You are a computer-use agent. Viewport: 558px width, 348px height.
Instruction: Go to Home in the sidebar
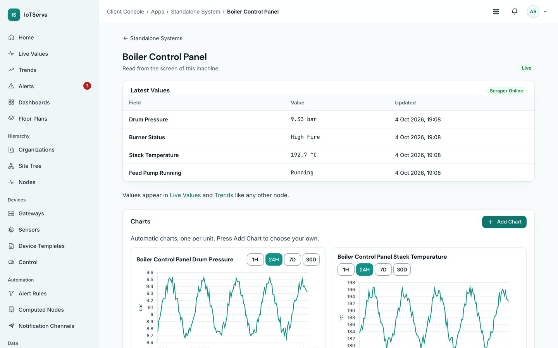click(50, 38)
